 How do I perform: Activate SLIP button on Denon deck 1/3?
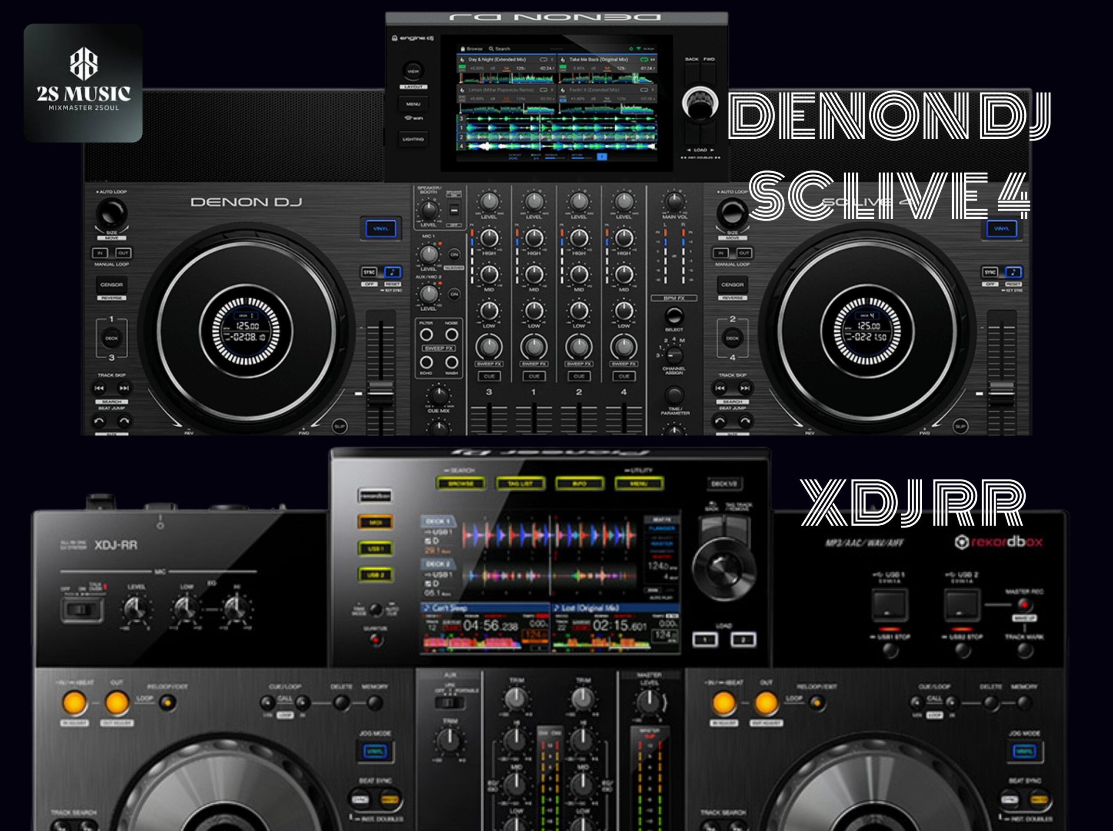[340, 427]
